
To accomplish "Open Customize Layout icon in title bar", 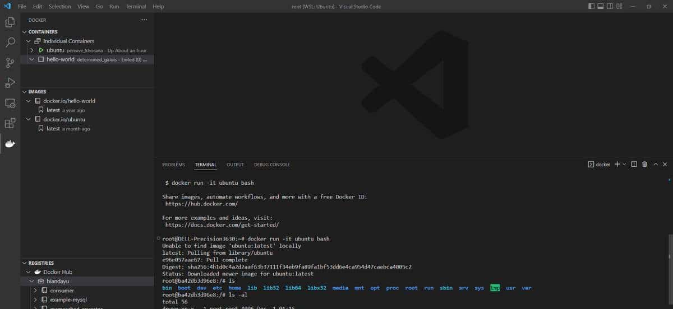I will tap(619, 6).
